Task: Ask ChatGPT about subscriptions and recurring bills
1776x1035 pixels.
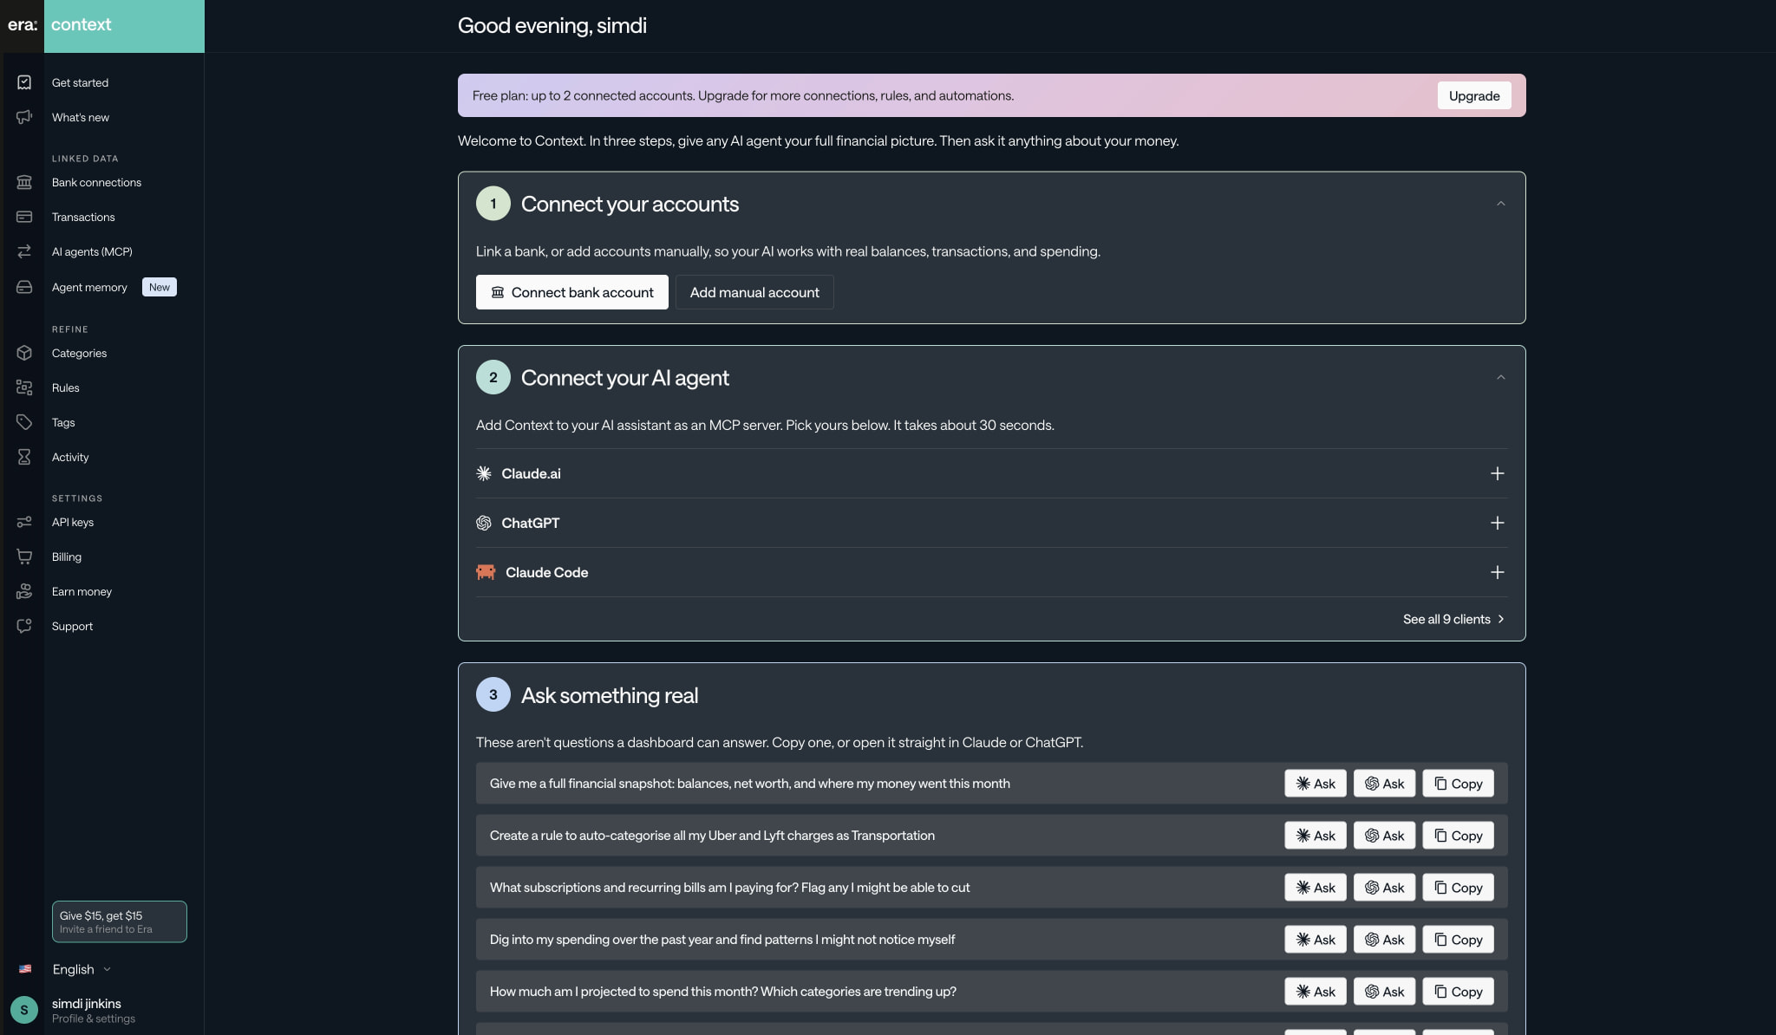Action: (1385, 888)
